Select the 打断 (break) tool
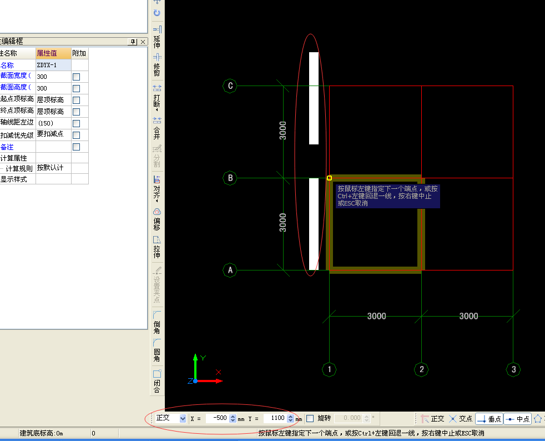Image resolution: width=545 pixels, height=441 pixels. click(157, 98)
